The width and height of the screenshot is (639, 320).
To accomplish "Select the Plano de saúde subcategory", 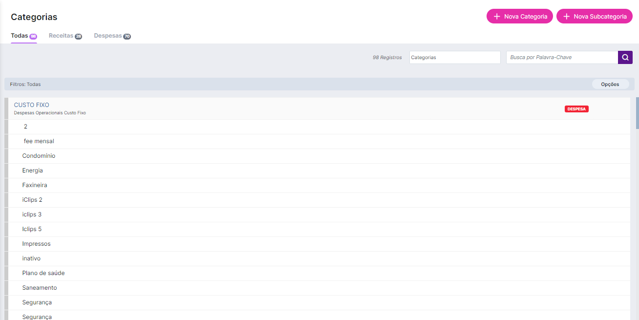I will pos(43,273).
